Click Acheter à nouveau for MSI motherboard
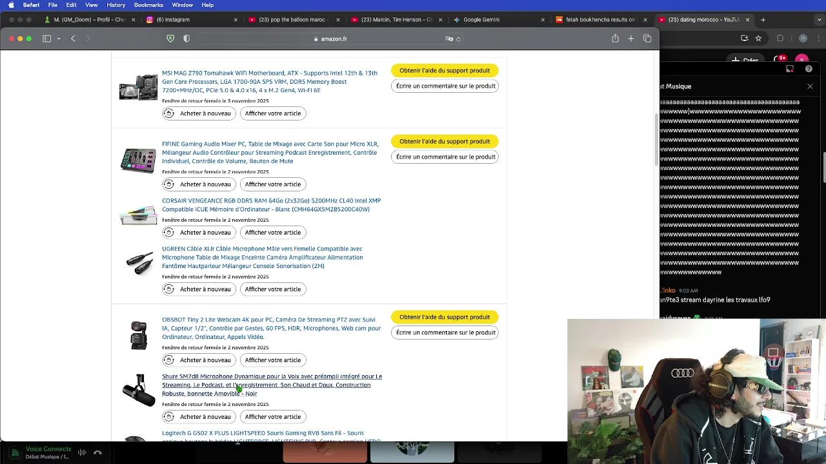This screenshot has width=826, height=464. (199, 113)
